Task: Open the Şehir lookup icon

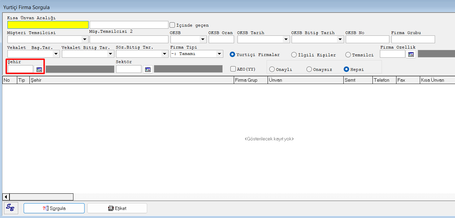Action: click(x=39, y=70)
